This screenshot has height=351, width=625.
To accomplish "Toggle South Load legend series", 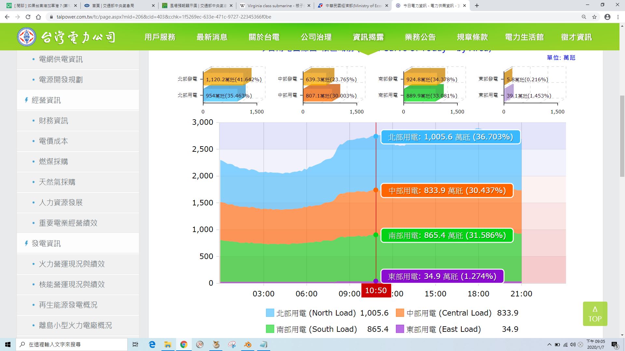I will click(327, 329).
